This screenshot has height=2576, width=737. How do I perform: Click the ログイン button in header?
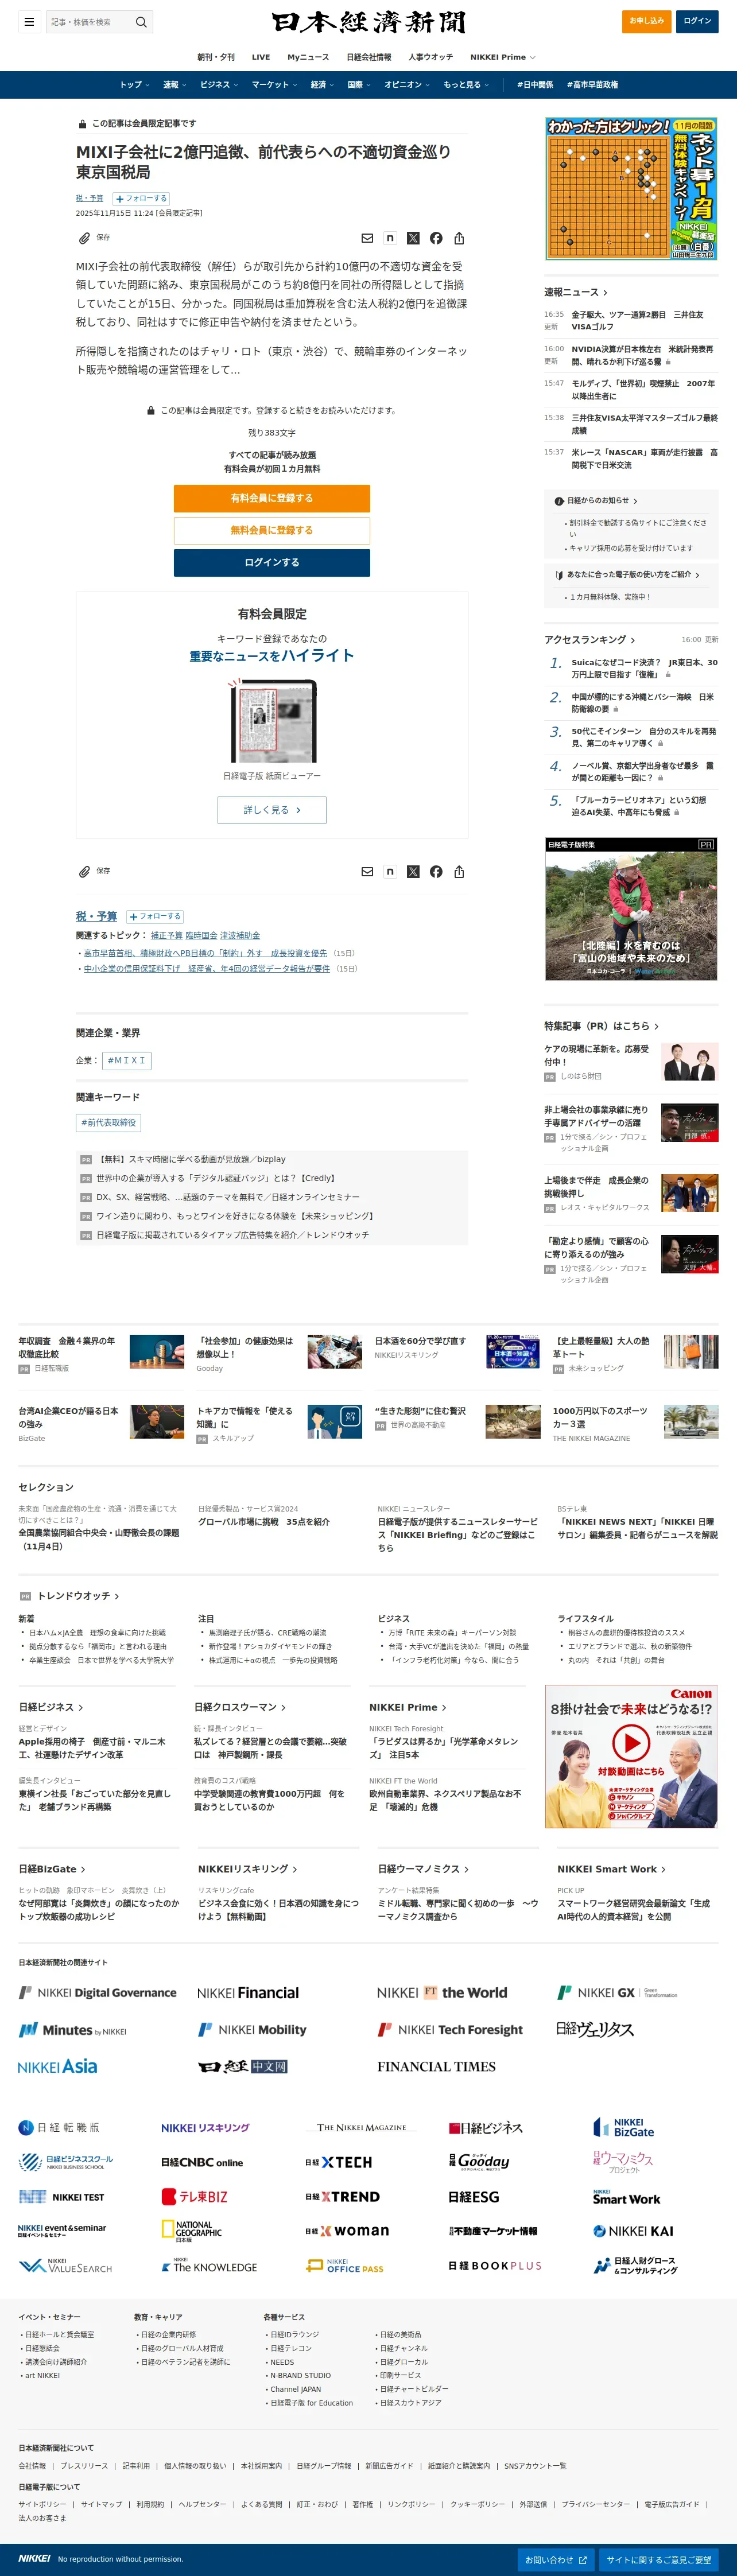697,21
